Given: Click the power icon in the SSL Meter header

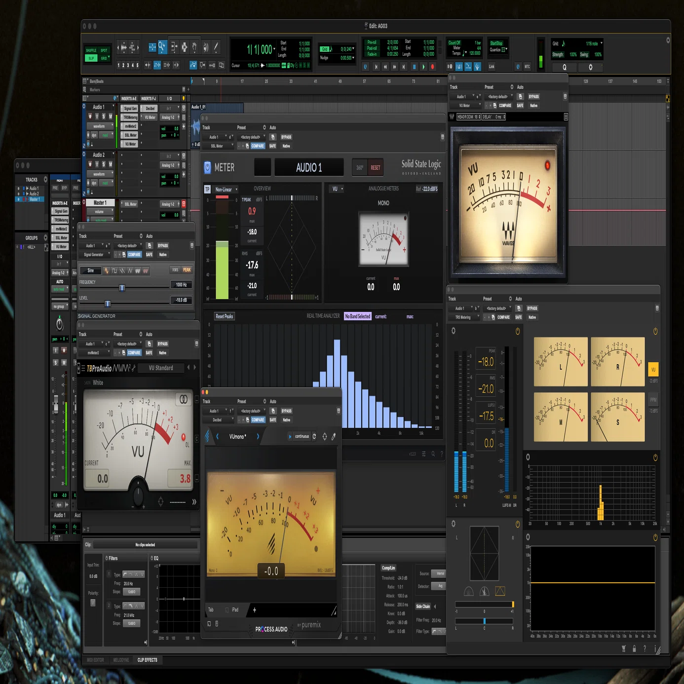Looking at the screenshot, I should [x=207, y=167].
